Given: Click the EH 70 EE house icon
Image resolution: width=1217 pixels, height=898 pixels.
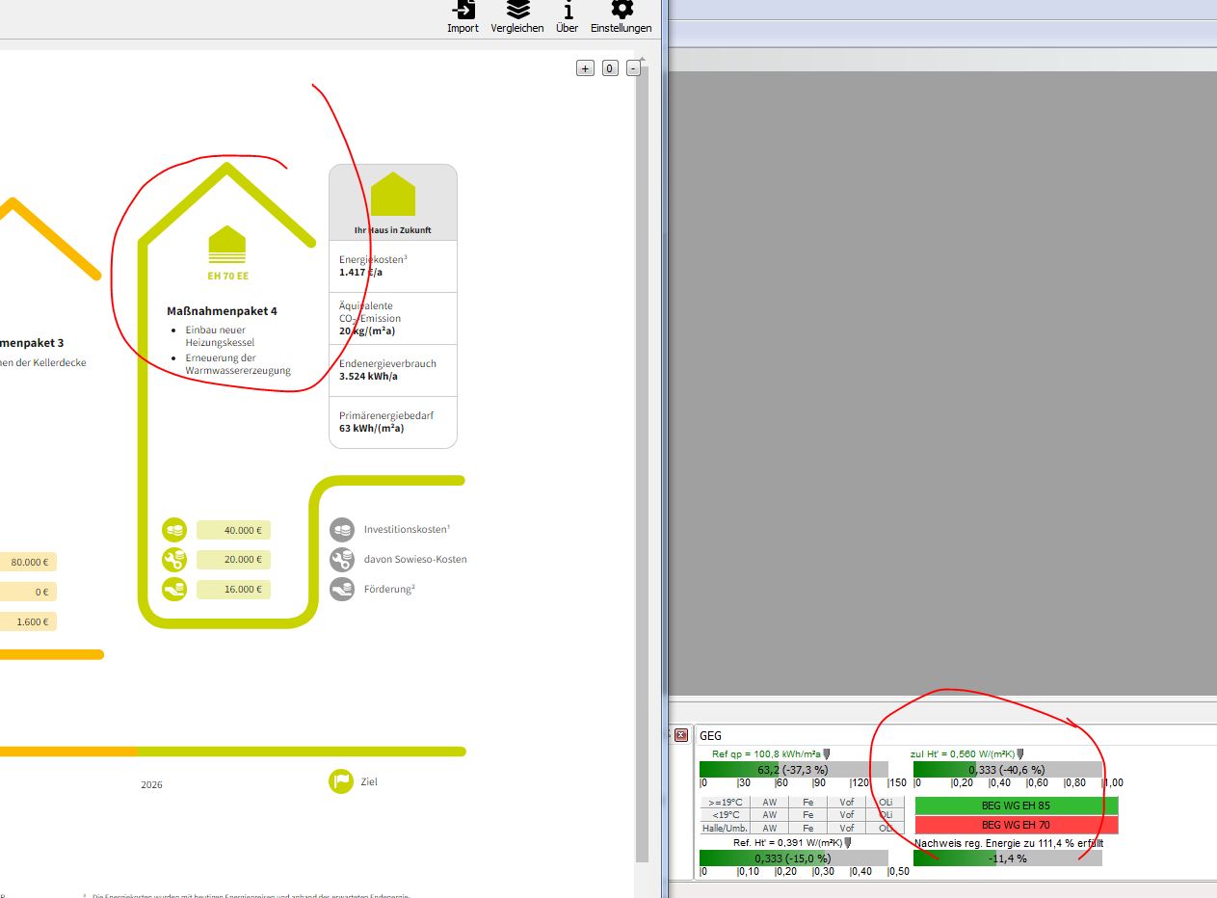Looking at the screenshot, I should pyautogui.click(x=227, y=246).
